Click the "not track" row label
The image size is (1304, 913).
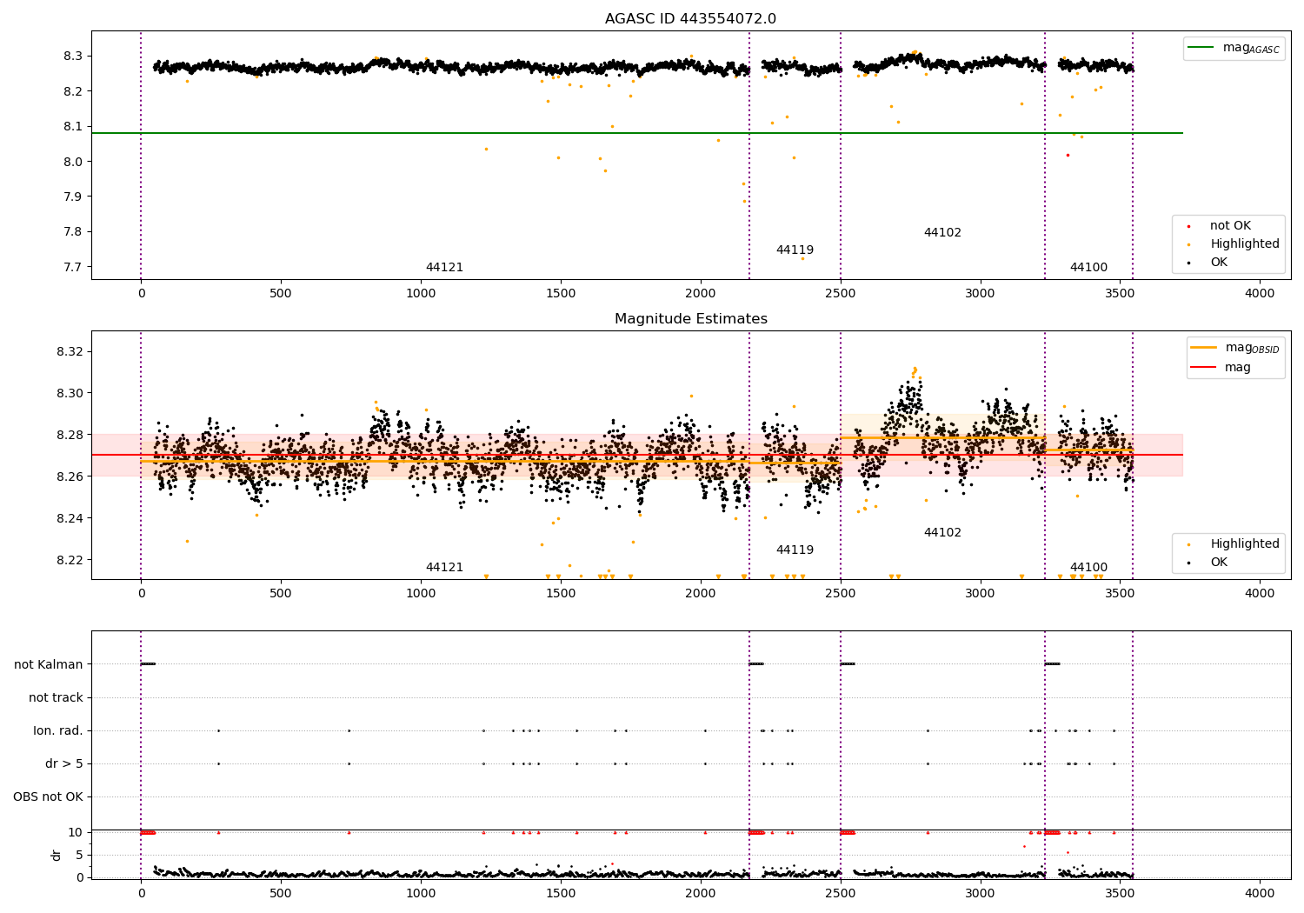pyautogui.click(x=56, y=698)
